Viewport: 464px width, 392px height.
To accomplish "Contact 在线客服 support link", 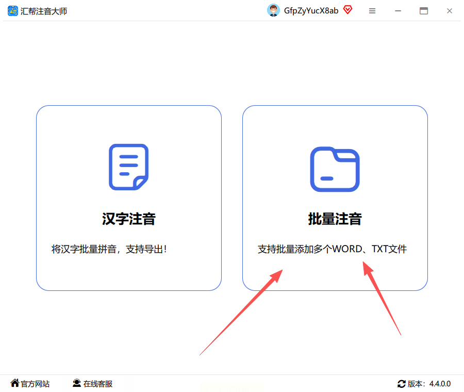I will (x=98, y=384).
